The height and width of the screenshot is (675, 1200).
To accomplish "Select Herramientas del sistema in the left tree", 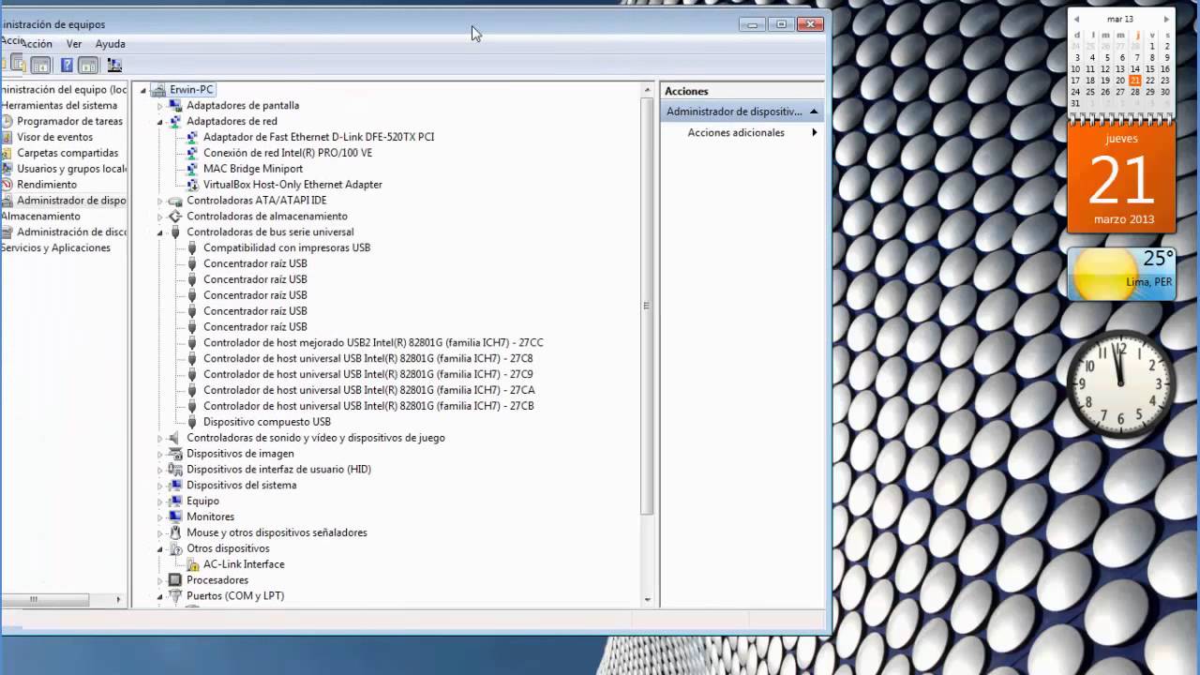I will (x=59, y=105).
